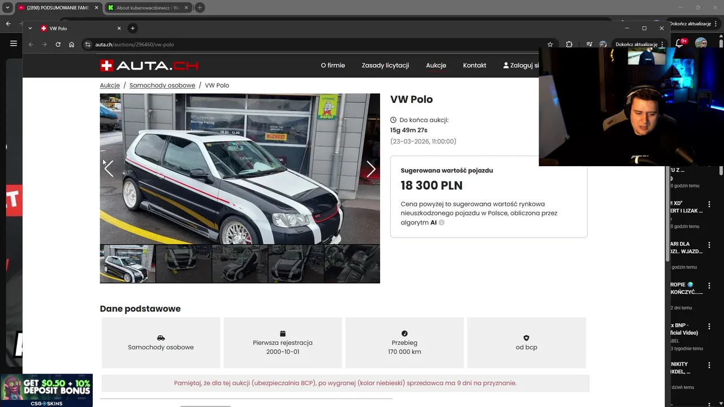This screenshot has height=407, width=724.
Task: Click the gauge icon above Przebieg
Action: 404,334
